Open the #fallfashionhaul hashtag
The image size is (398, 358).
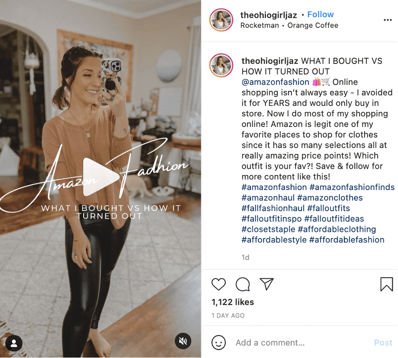[273, 208]
